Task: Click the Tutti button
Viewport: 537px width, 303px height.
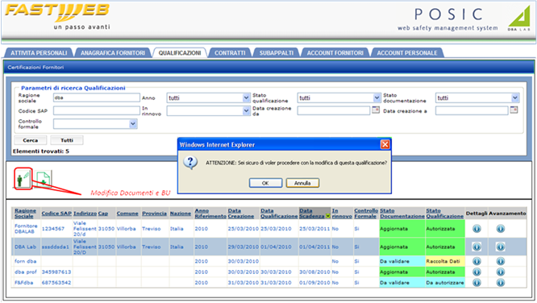Action: coord(67,140)
